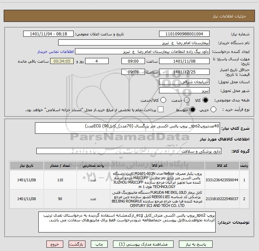
Task: Click the گروه کالا field دارو، پزشکی و سلامت
Action: coord(129,151)
